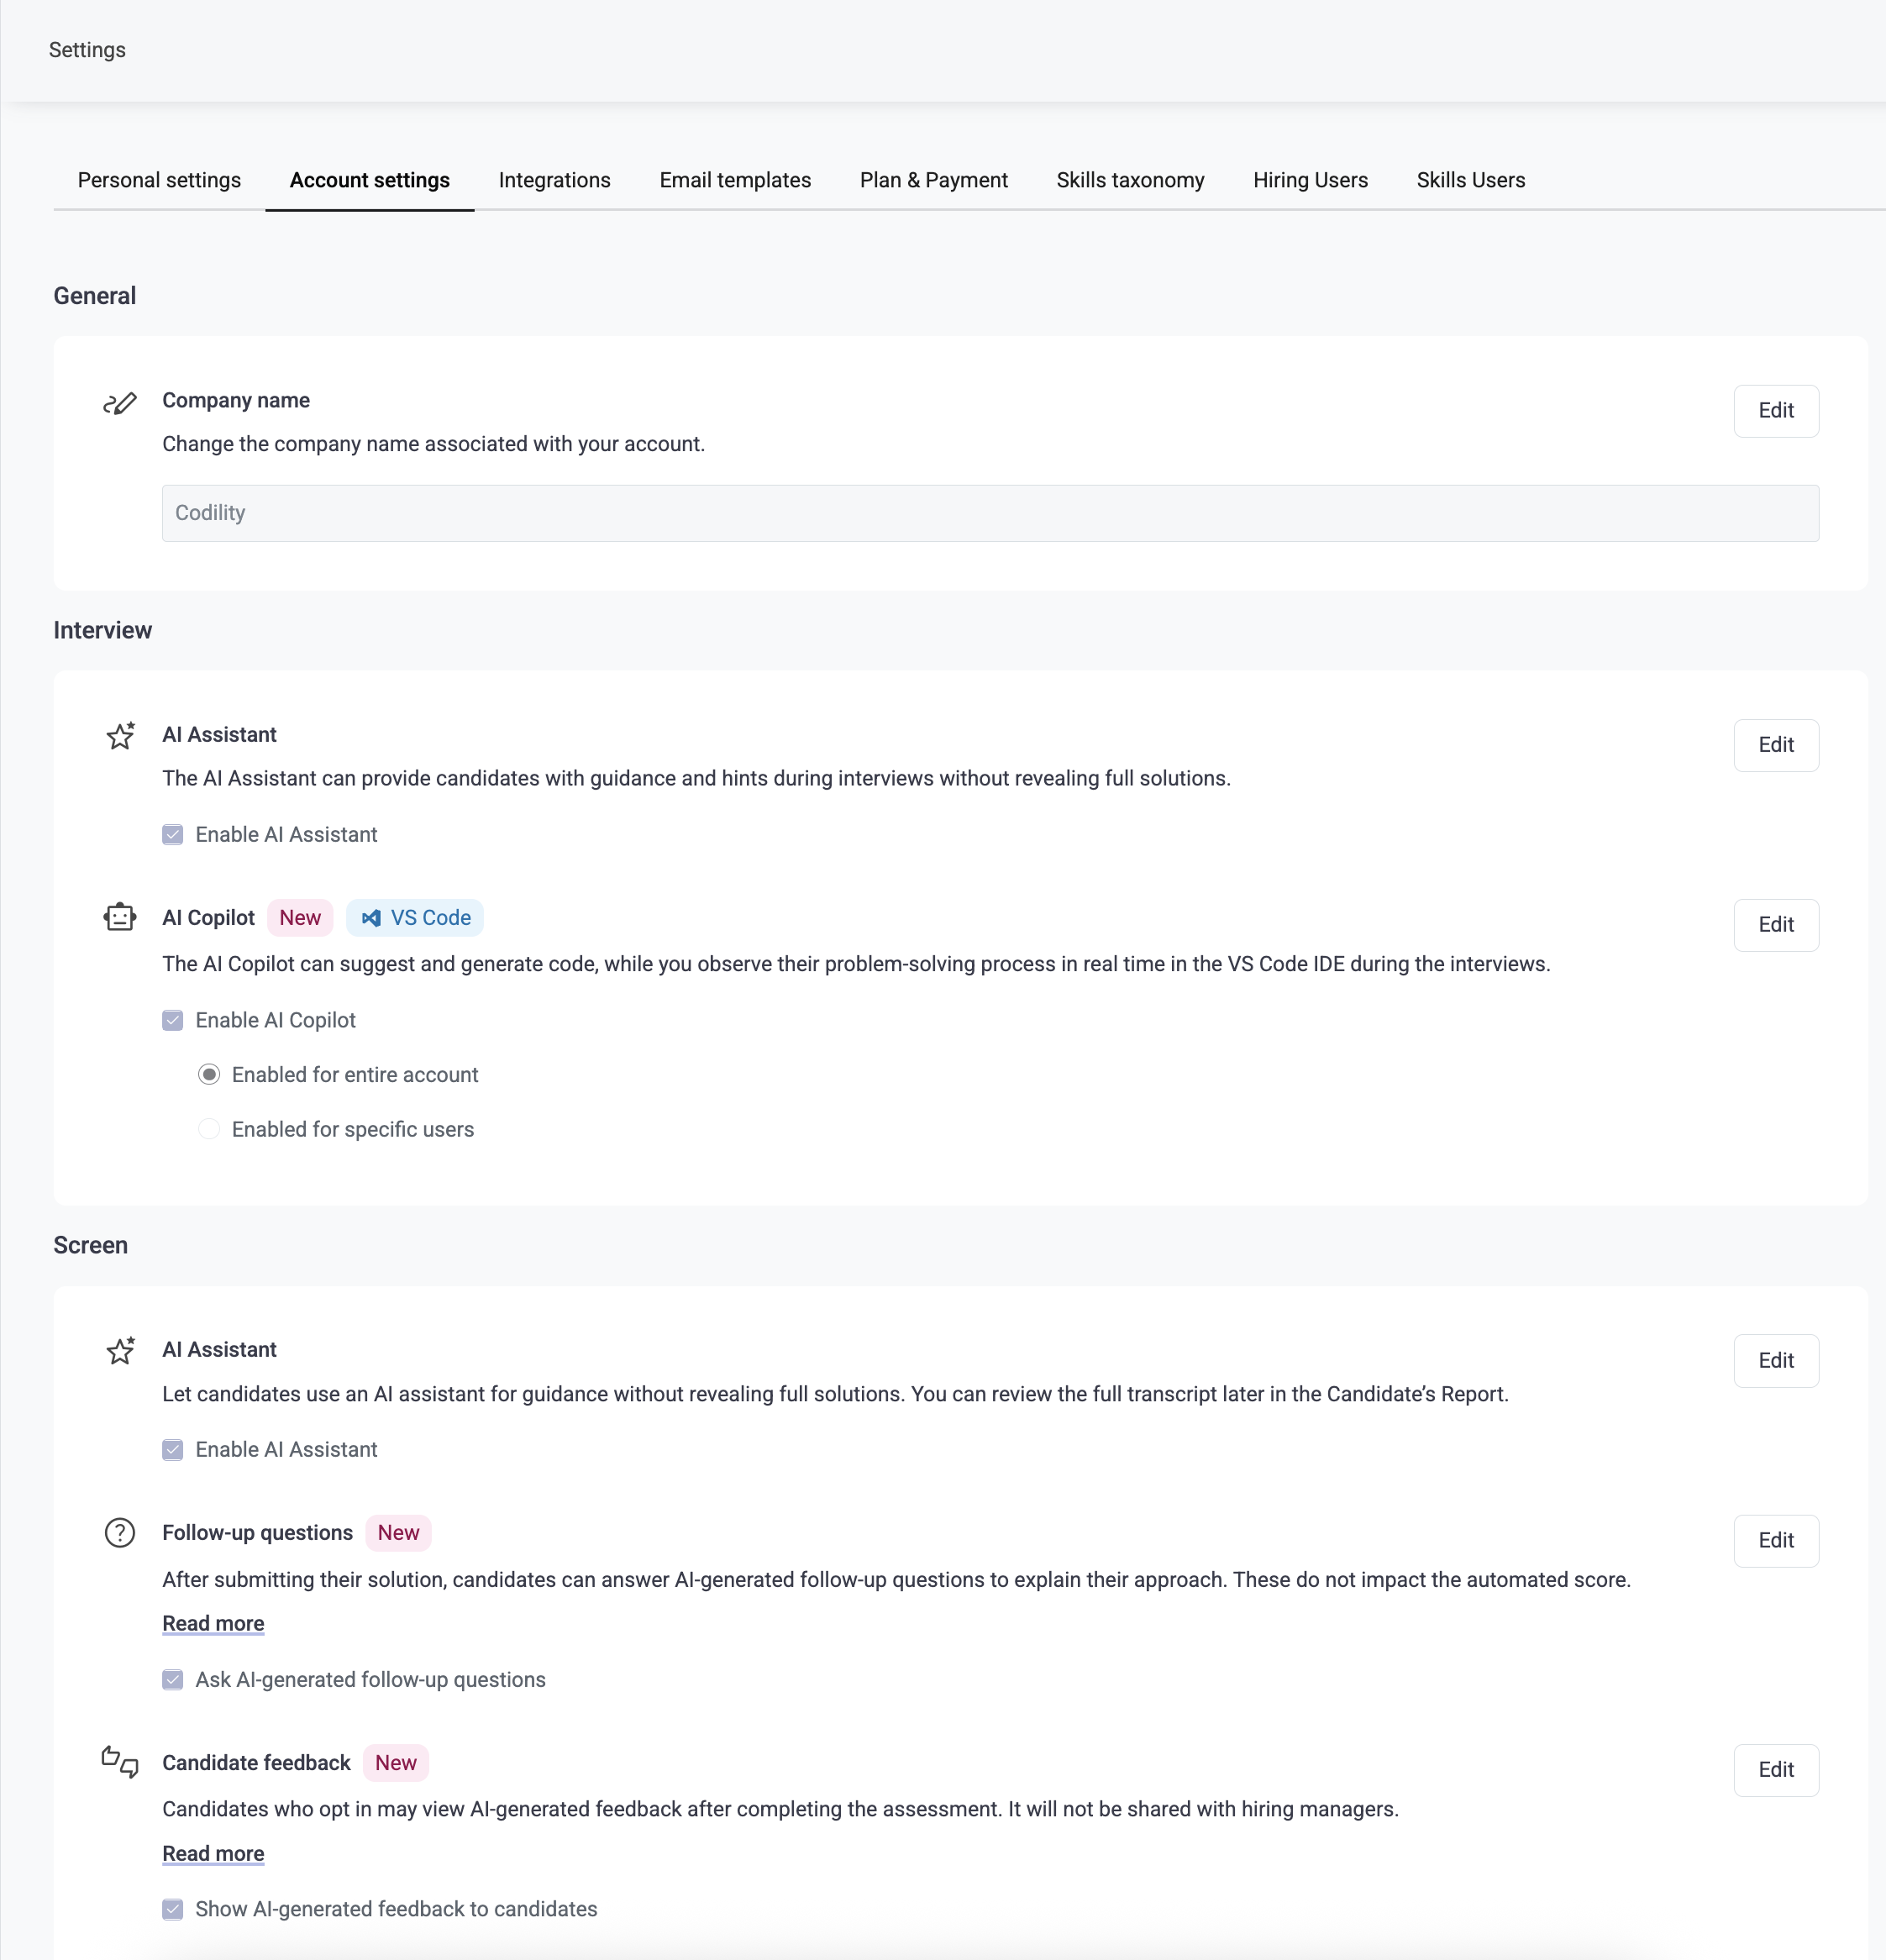Click the Company name pen icon
The width and height of the screenshot is (1886, 1960).
point(120,403)
